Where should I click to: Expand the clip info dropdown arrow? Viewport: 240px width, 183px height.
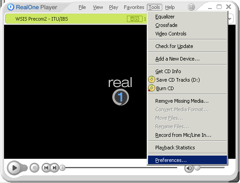[230, 19]
